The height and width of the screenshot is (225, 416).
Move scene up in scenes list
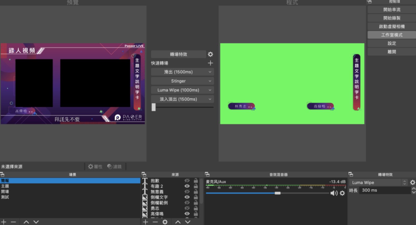click(26, 222)
